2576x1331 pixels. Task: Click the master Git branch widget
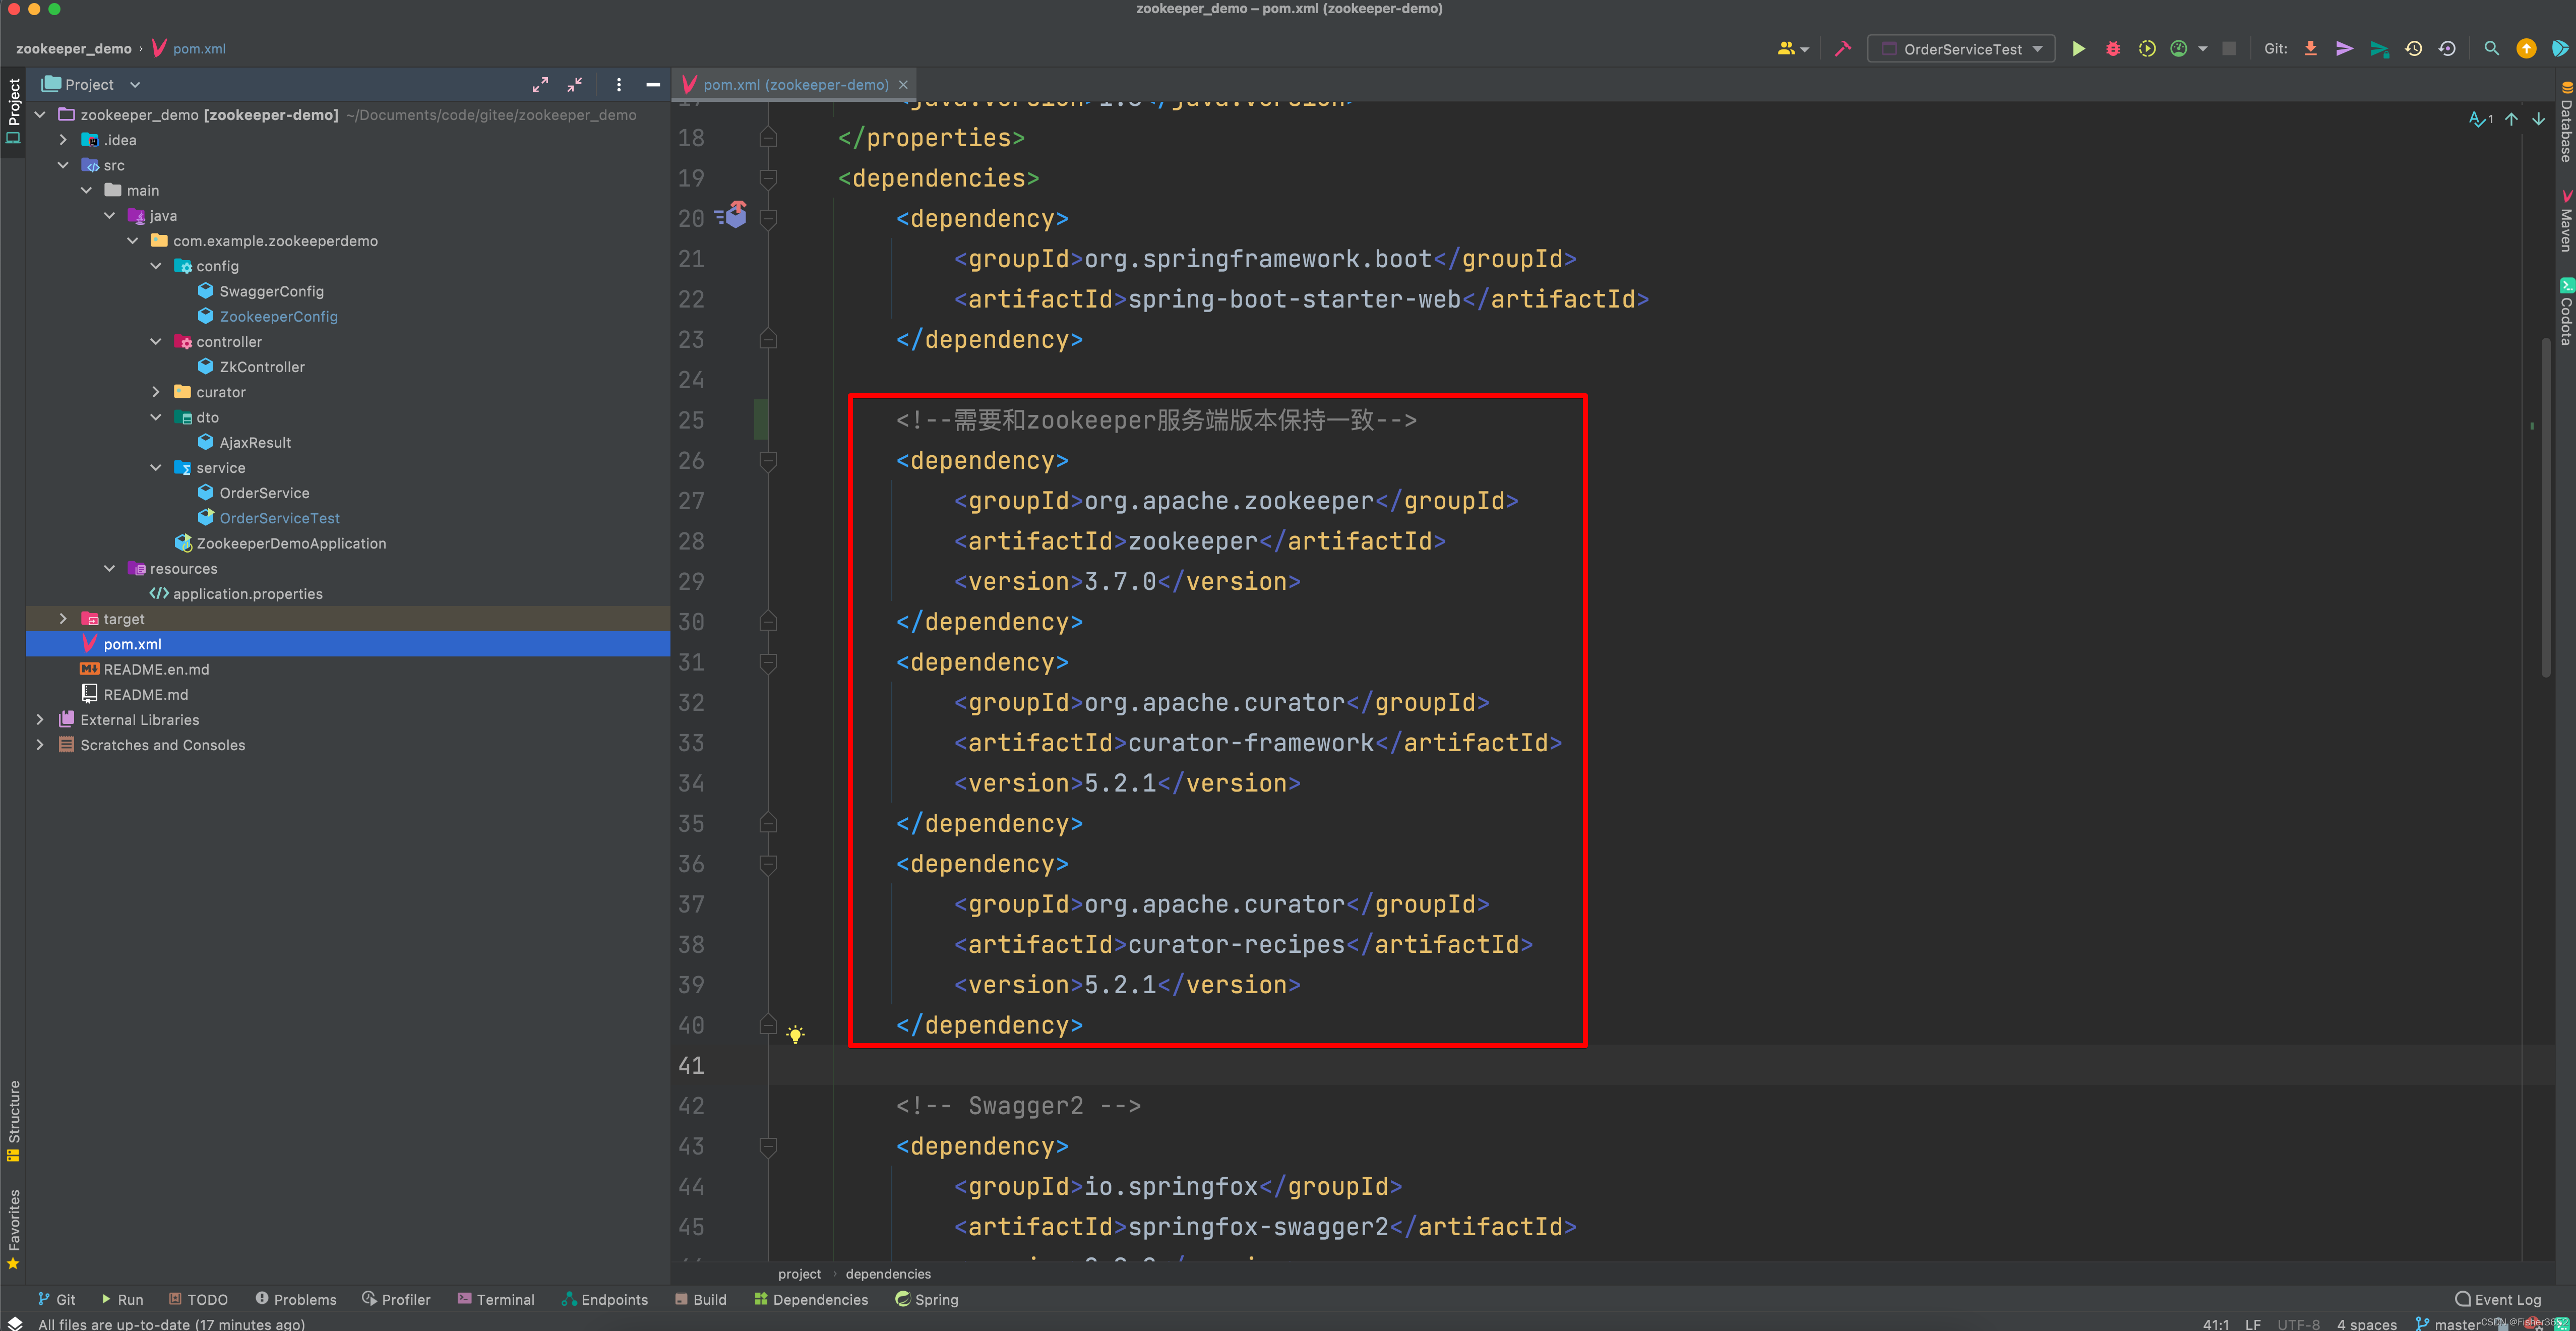[2449, 1323]
